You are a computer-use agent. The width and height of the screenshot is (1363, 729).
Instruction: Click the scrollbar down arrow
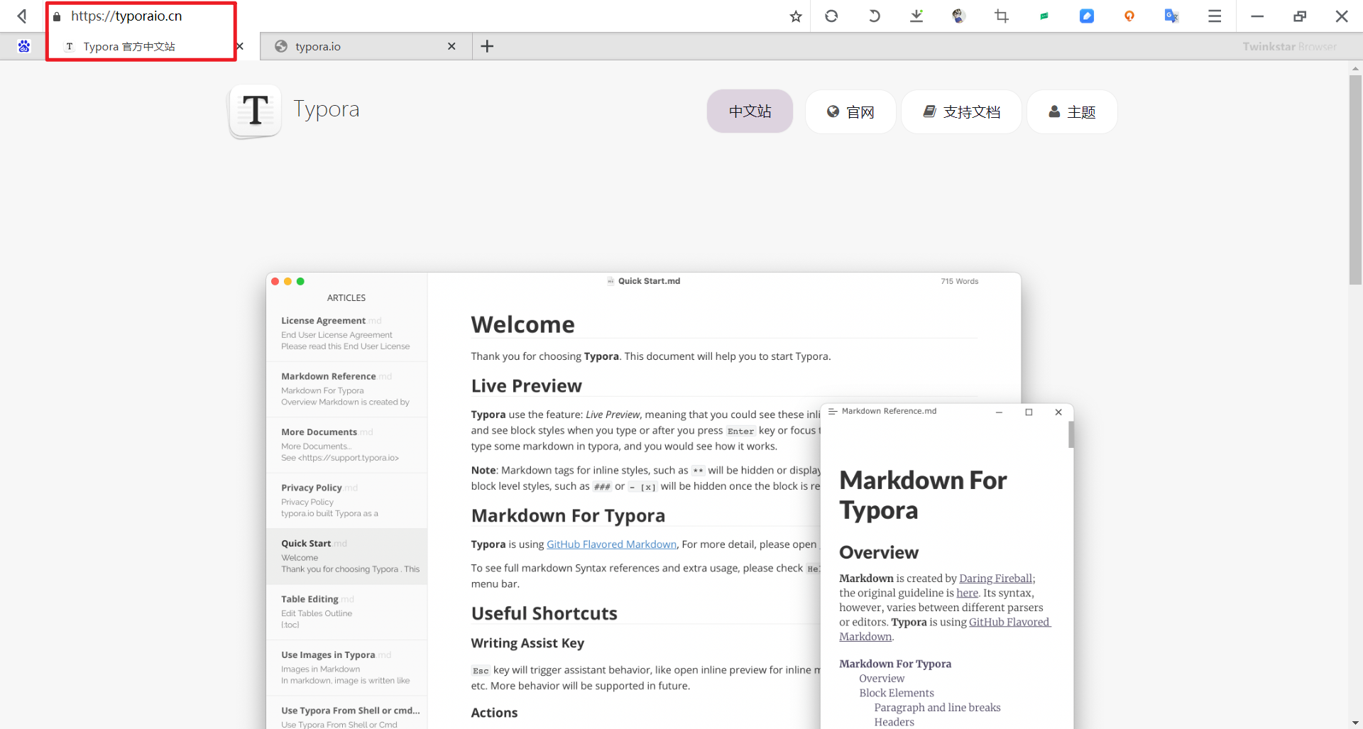[1355, 723]
